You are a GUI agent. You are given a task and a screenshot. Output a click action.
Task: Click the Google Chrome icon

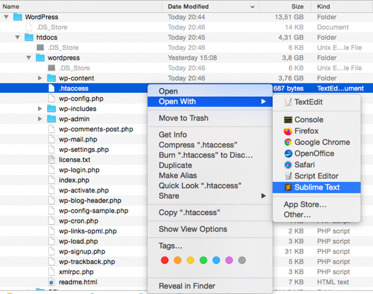[x=288, y=142]
